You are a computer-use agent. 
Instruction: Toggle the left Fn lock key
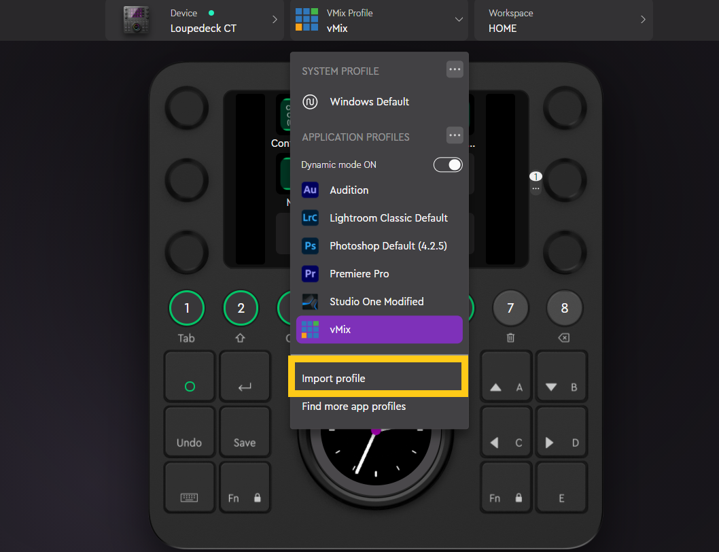coord(245,488)
